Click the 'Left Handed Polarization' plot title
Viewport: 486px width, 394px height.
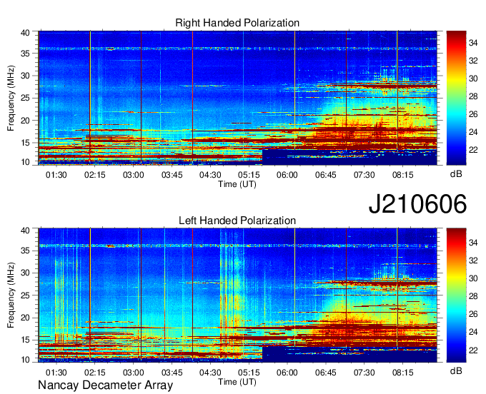[x=237, y=221]
